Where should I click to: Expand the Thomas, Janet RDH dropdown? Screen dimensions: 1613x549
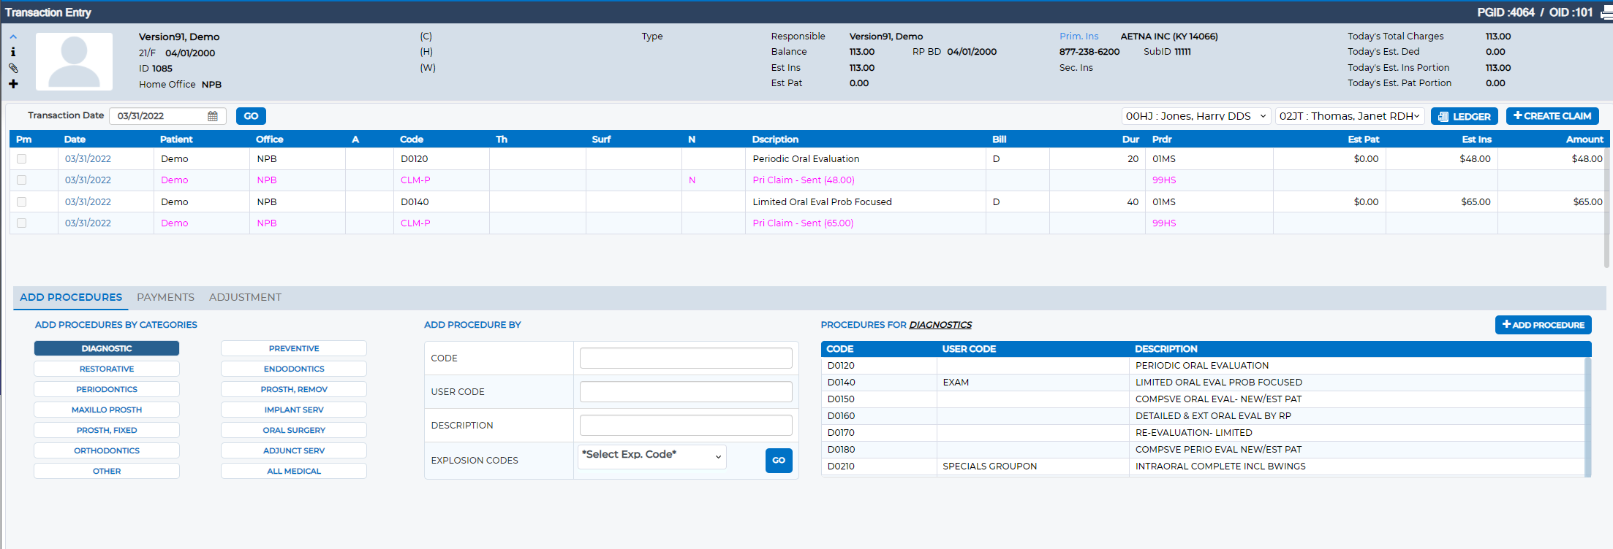[1350, 116]
